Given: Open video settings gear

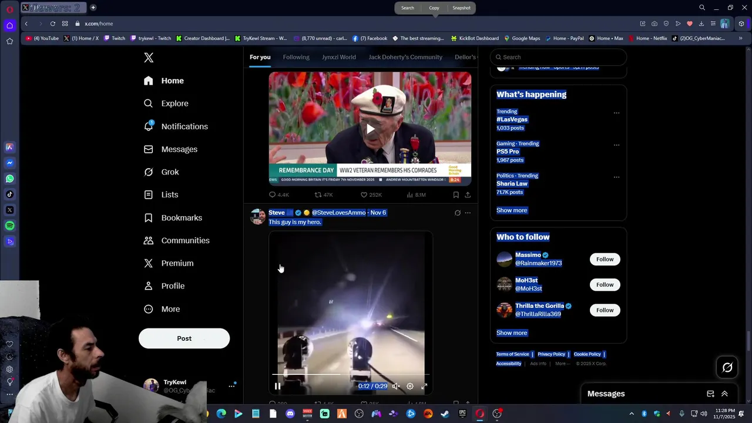Looking at the screenshot, I should coord(410,386).
